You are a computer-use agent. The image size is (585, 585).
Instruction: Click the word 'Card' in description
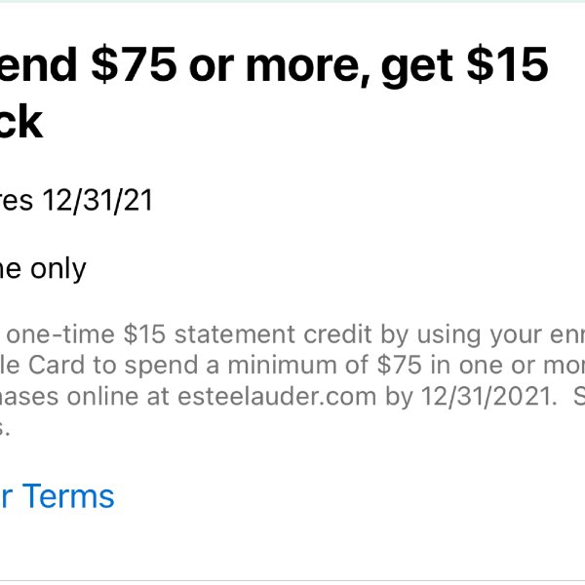(57, 365)
